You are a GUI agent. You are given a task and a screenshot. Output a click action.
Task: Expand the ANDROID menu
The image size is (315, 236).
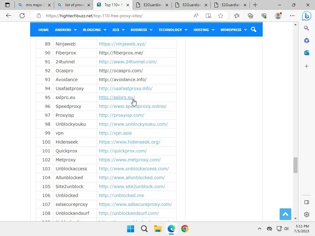(x=66, y=30)
